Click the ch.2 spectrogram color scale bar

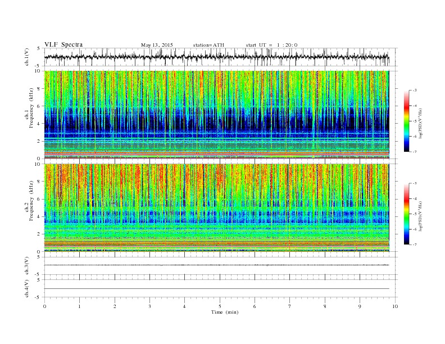pos(407,214)
